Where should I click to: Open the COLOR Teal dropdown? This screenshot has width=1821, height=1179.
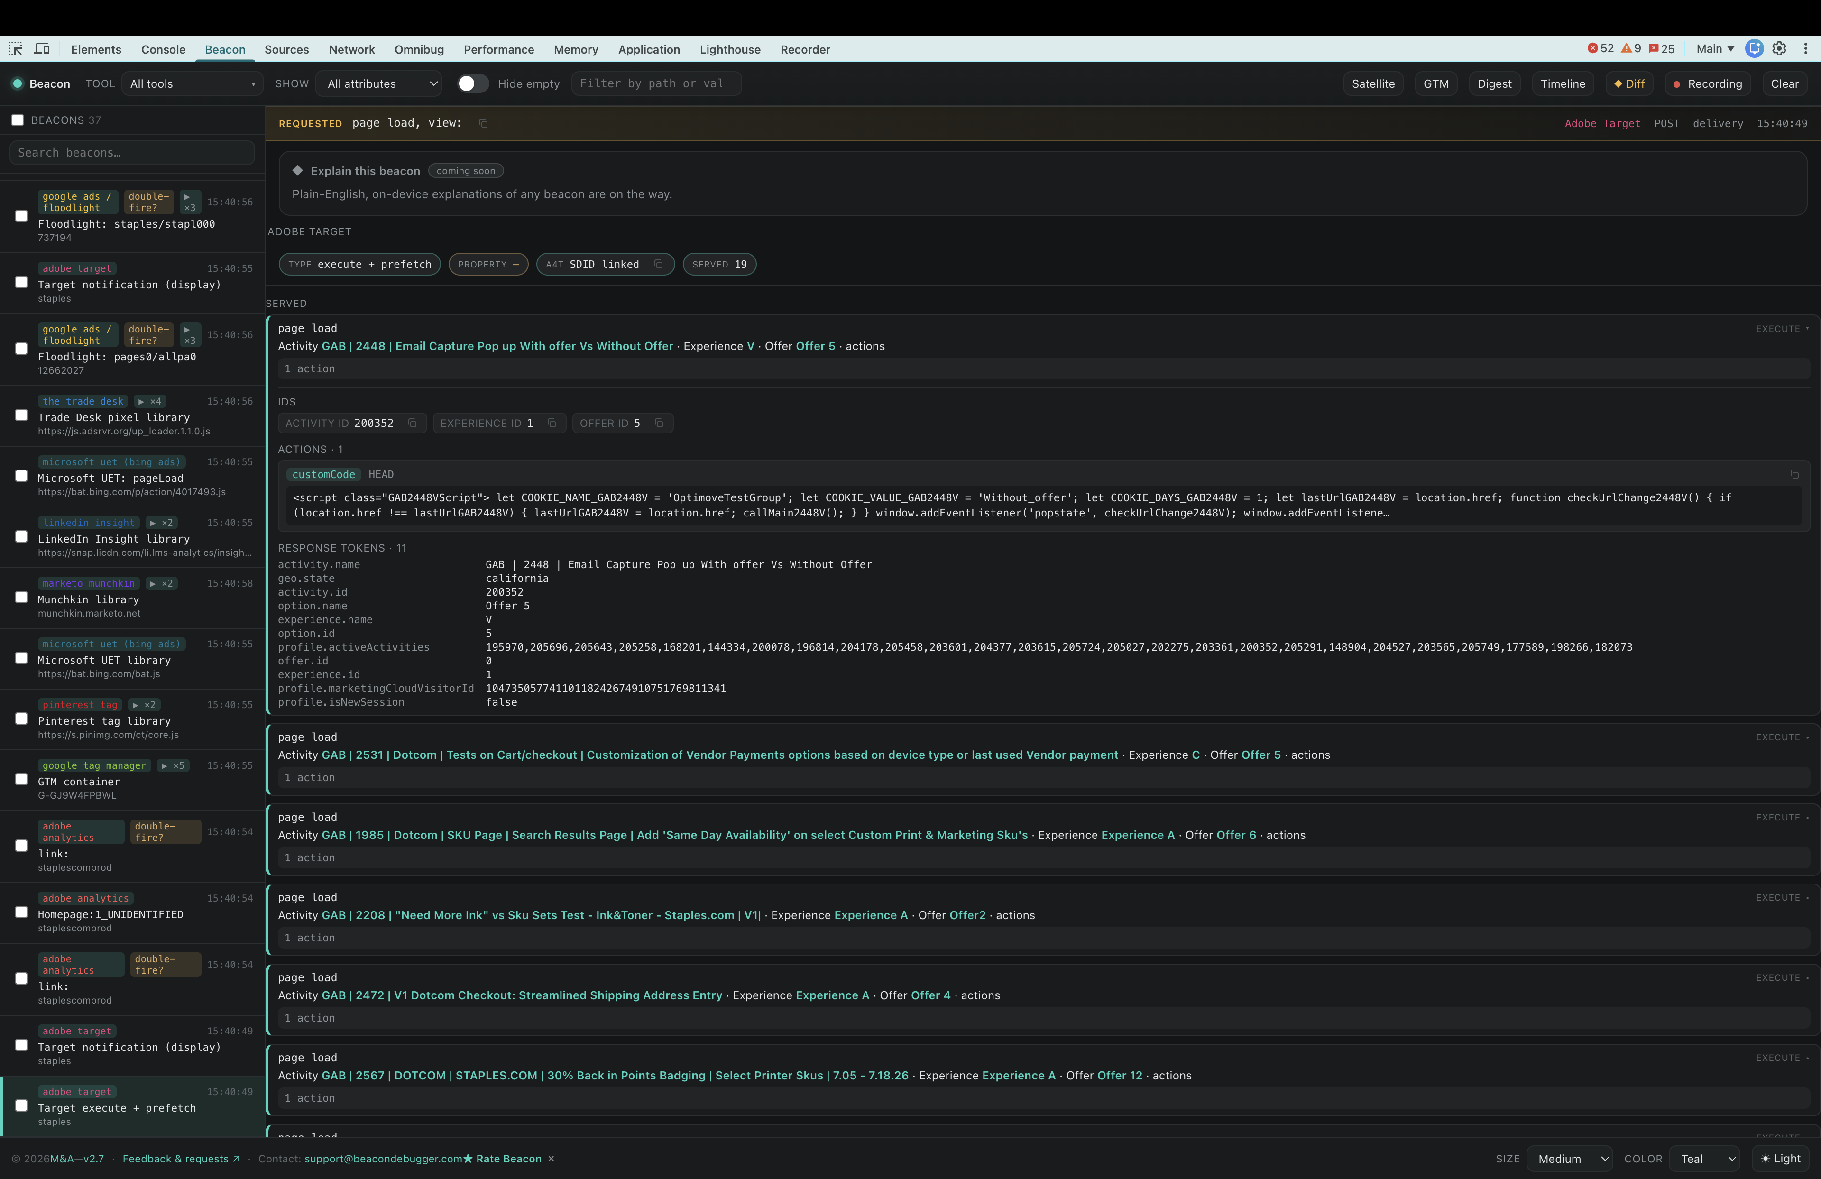pos(1705,1158)
